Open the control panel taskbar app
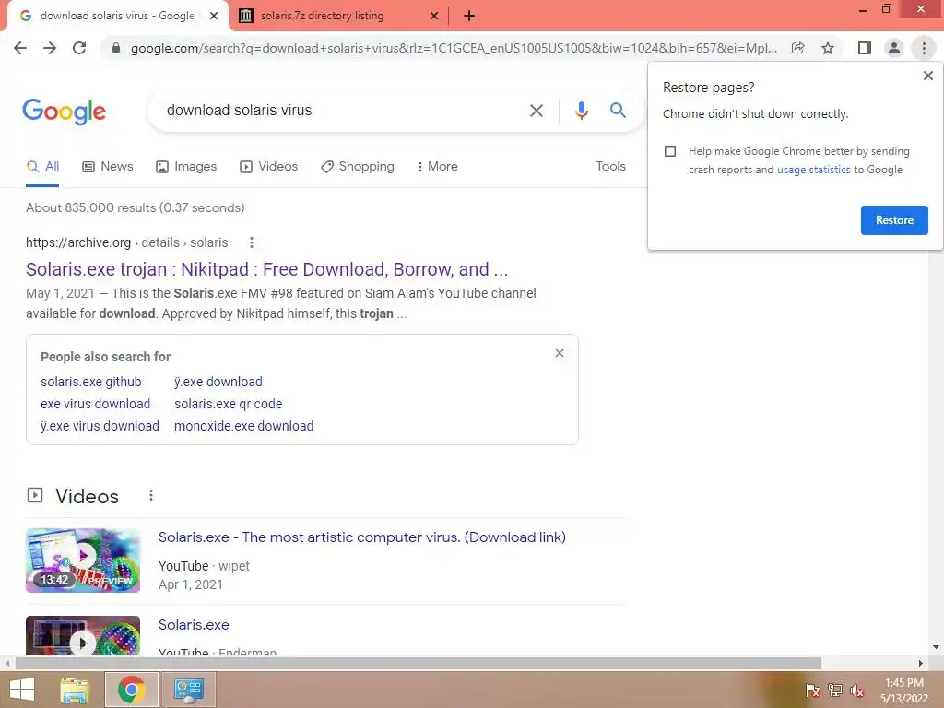Screen dimensions: 944x708 (188, 690)
